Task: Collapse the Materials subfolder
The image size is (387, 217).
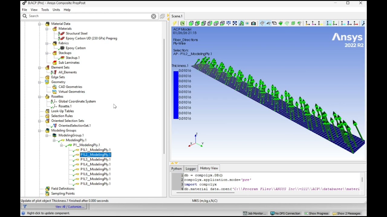Action: click(x=47, y=29)
